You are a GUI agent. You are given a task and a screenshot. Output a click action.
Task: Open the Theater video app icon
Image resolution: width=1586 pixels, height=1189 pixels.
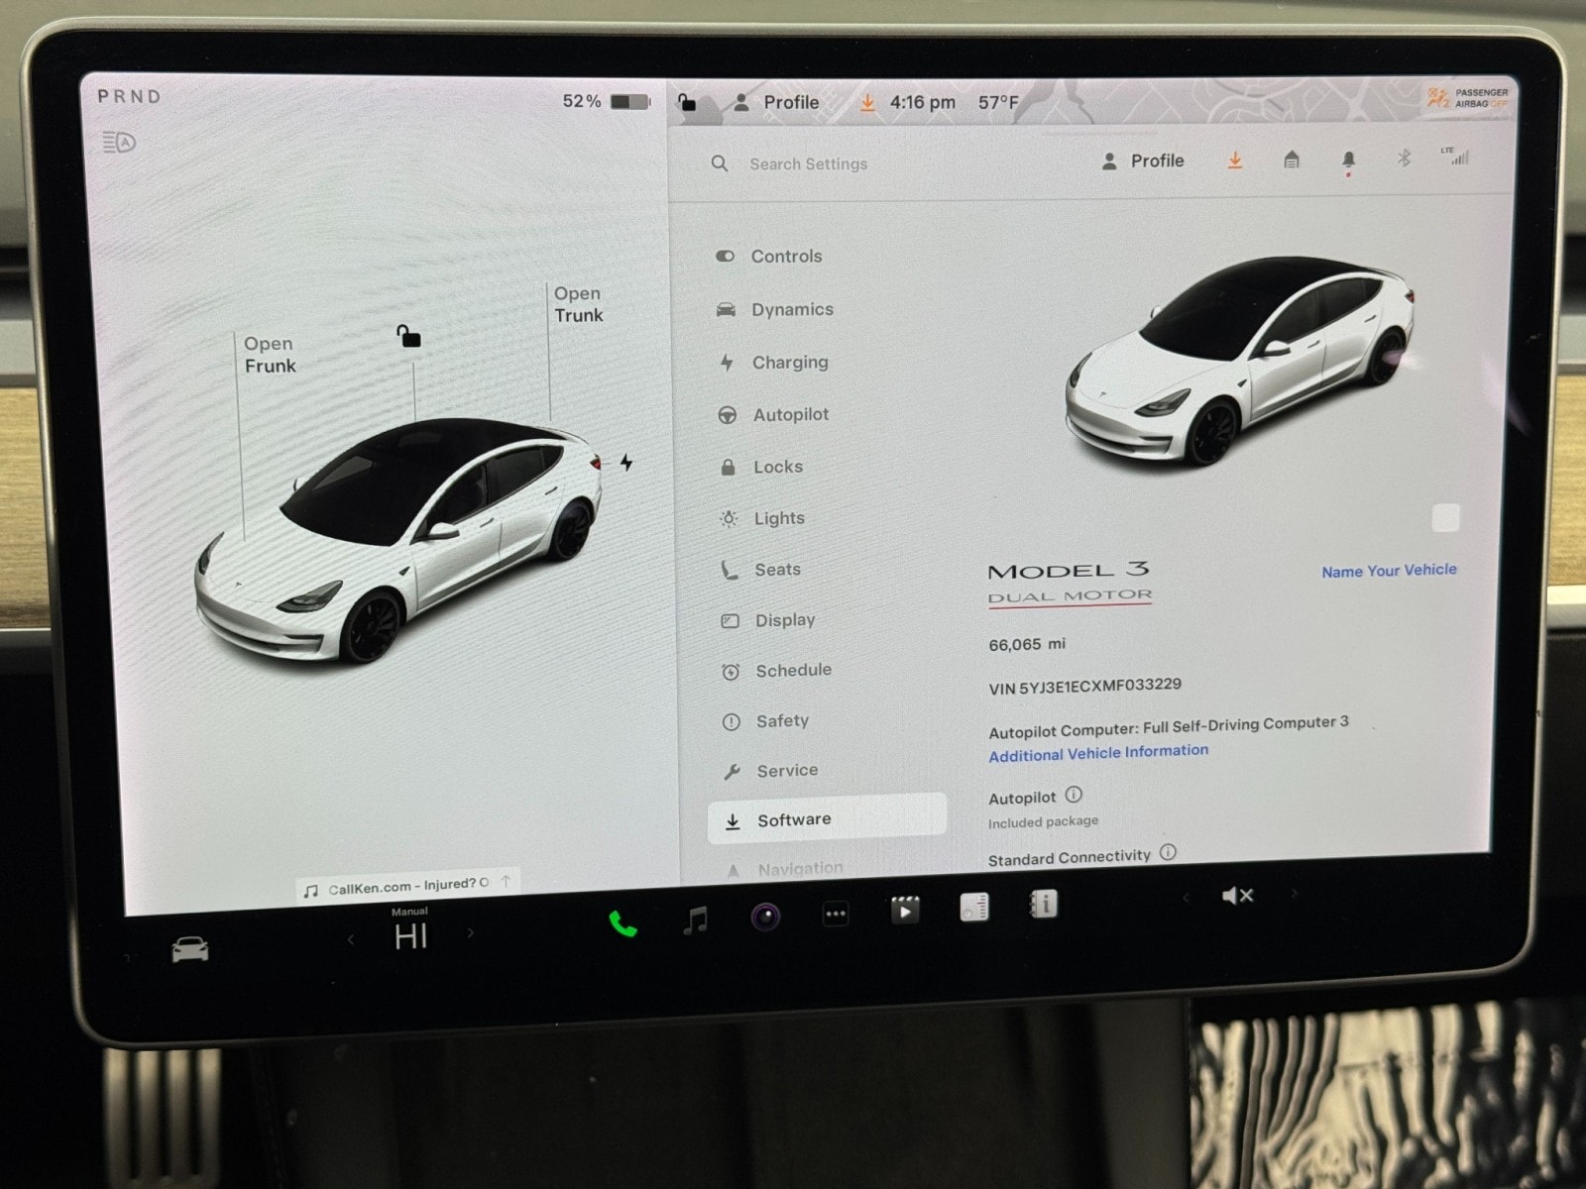(x=904, y=911)
